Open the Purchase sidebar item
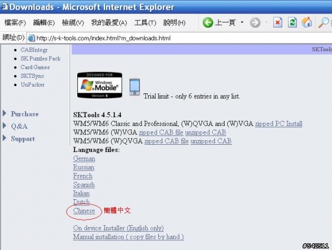332x250 pixels. point(25,114)
